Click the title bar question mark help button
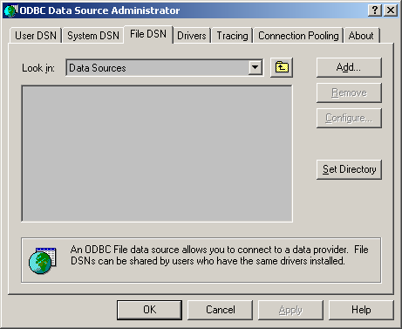 click(375, 10)
